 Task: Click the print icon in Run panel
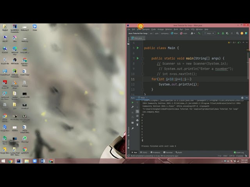click(137, 120)
